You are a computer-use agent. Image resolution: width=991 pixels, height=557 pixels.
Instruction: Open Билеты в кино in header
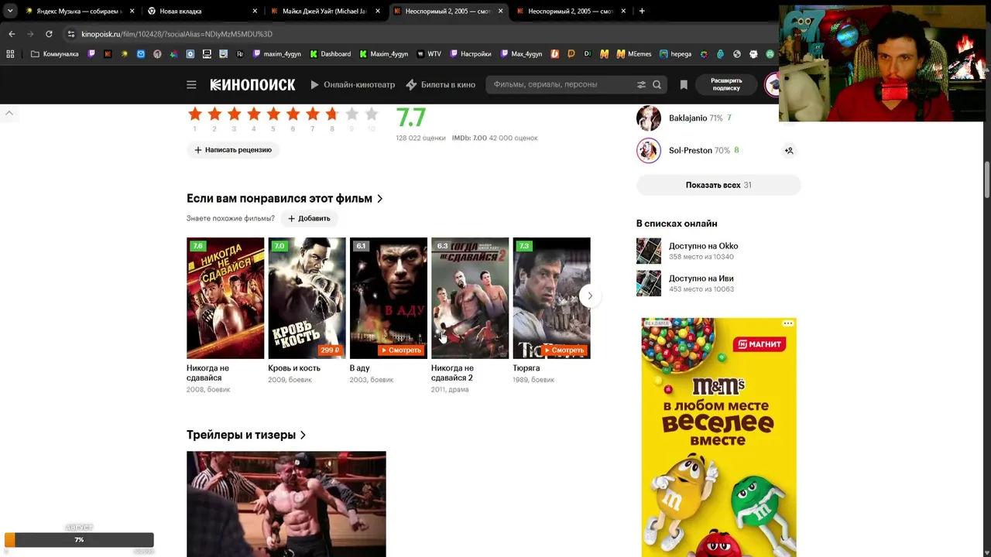coord(441,84)
